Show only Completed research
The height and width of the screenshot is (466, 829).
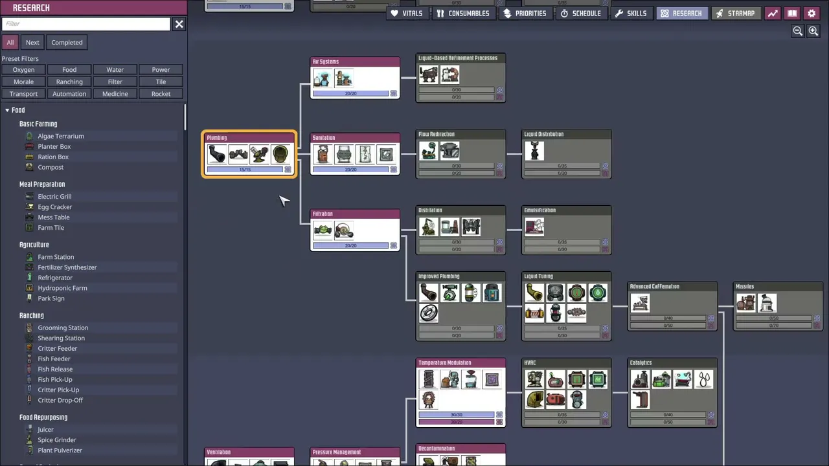coord(67,42)
